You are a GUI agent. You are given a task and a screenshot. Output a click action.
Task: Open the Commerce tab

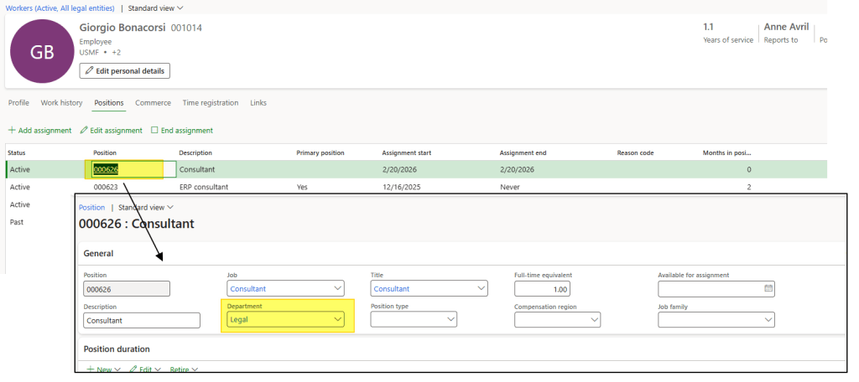pyautogui.click(x=153, y=103)
